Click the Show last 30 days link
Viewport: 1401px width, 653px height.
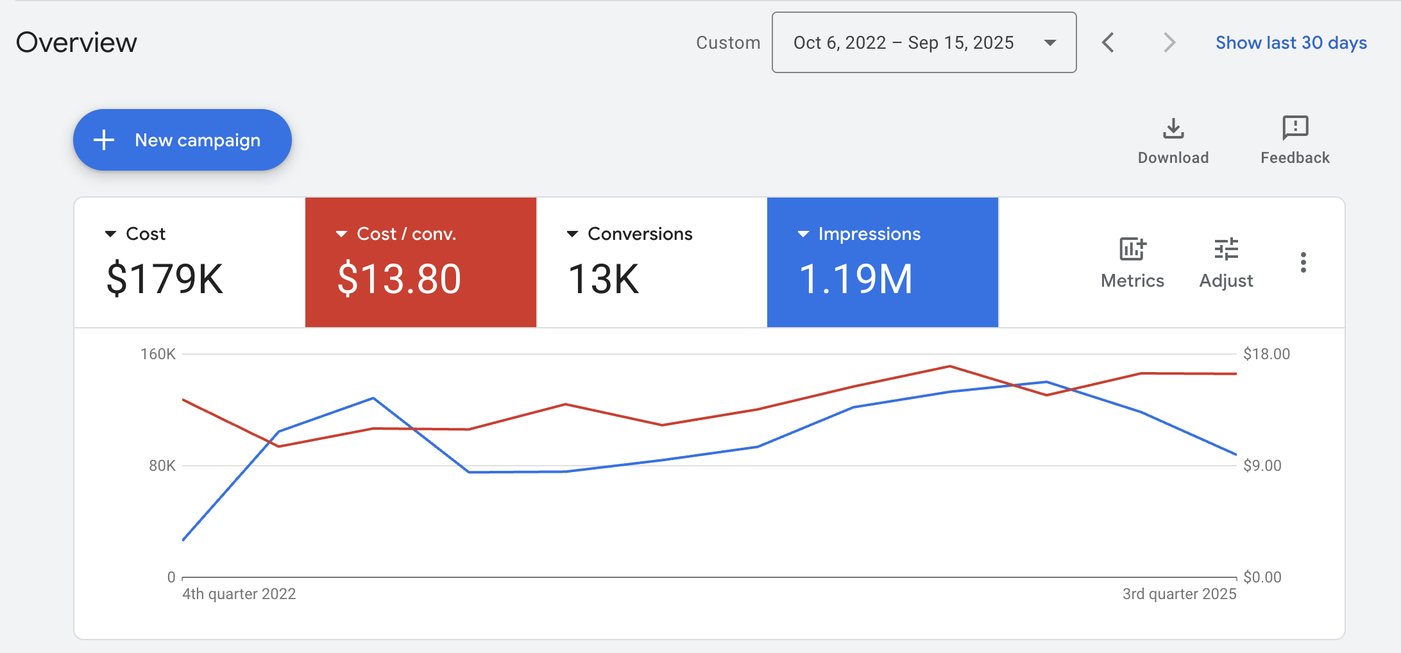1291,43
